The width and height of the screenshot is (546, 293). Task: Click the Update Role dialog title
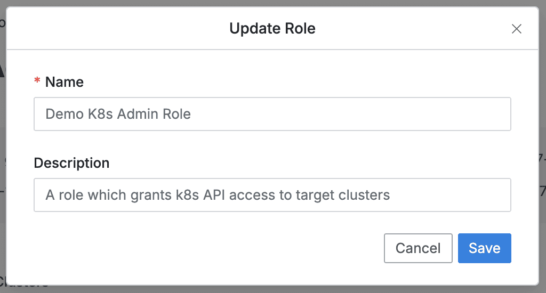coord(272,28)
